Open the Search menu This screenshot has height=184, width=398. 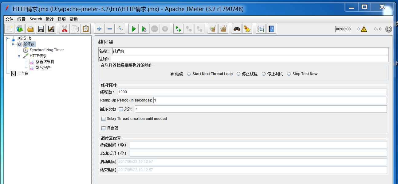[36, 19]
